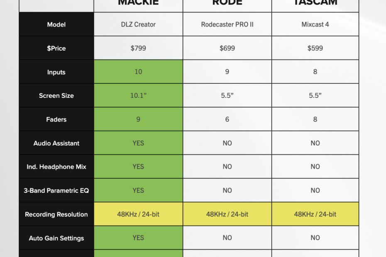Select the Mixcast 4 model cell
Screen dimensions: 386x257
pos(315,24)
